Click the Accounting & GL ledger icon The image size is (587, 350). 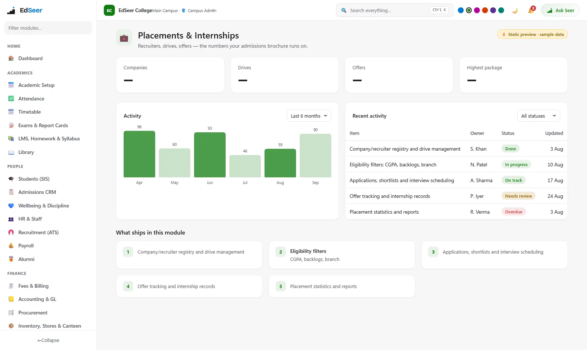tap(11, 299)
